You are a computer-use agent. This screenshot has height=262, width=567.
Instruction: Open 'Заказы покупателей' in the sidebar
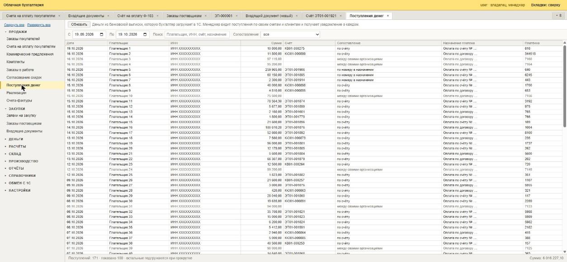pyautogui.click(x=23, y=39)
